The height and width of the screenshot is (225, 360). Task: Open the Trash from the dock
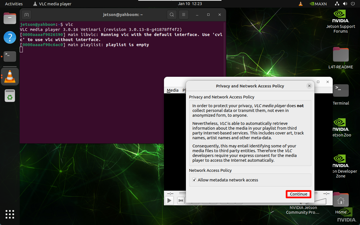10,96
